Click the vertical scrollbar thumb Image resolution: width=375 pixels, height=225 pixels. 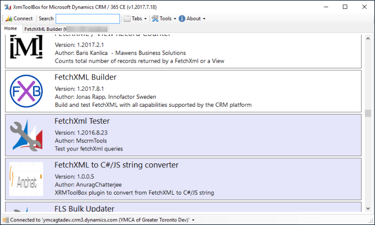(368, 113)
